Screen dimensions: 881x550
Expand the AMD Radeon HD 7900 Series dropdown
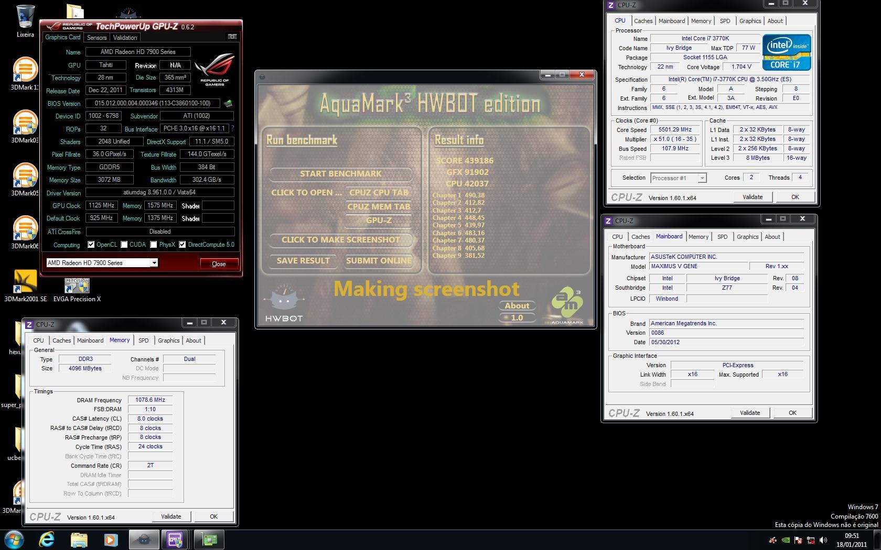point(154,263)
